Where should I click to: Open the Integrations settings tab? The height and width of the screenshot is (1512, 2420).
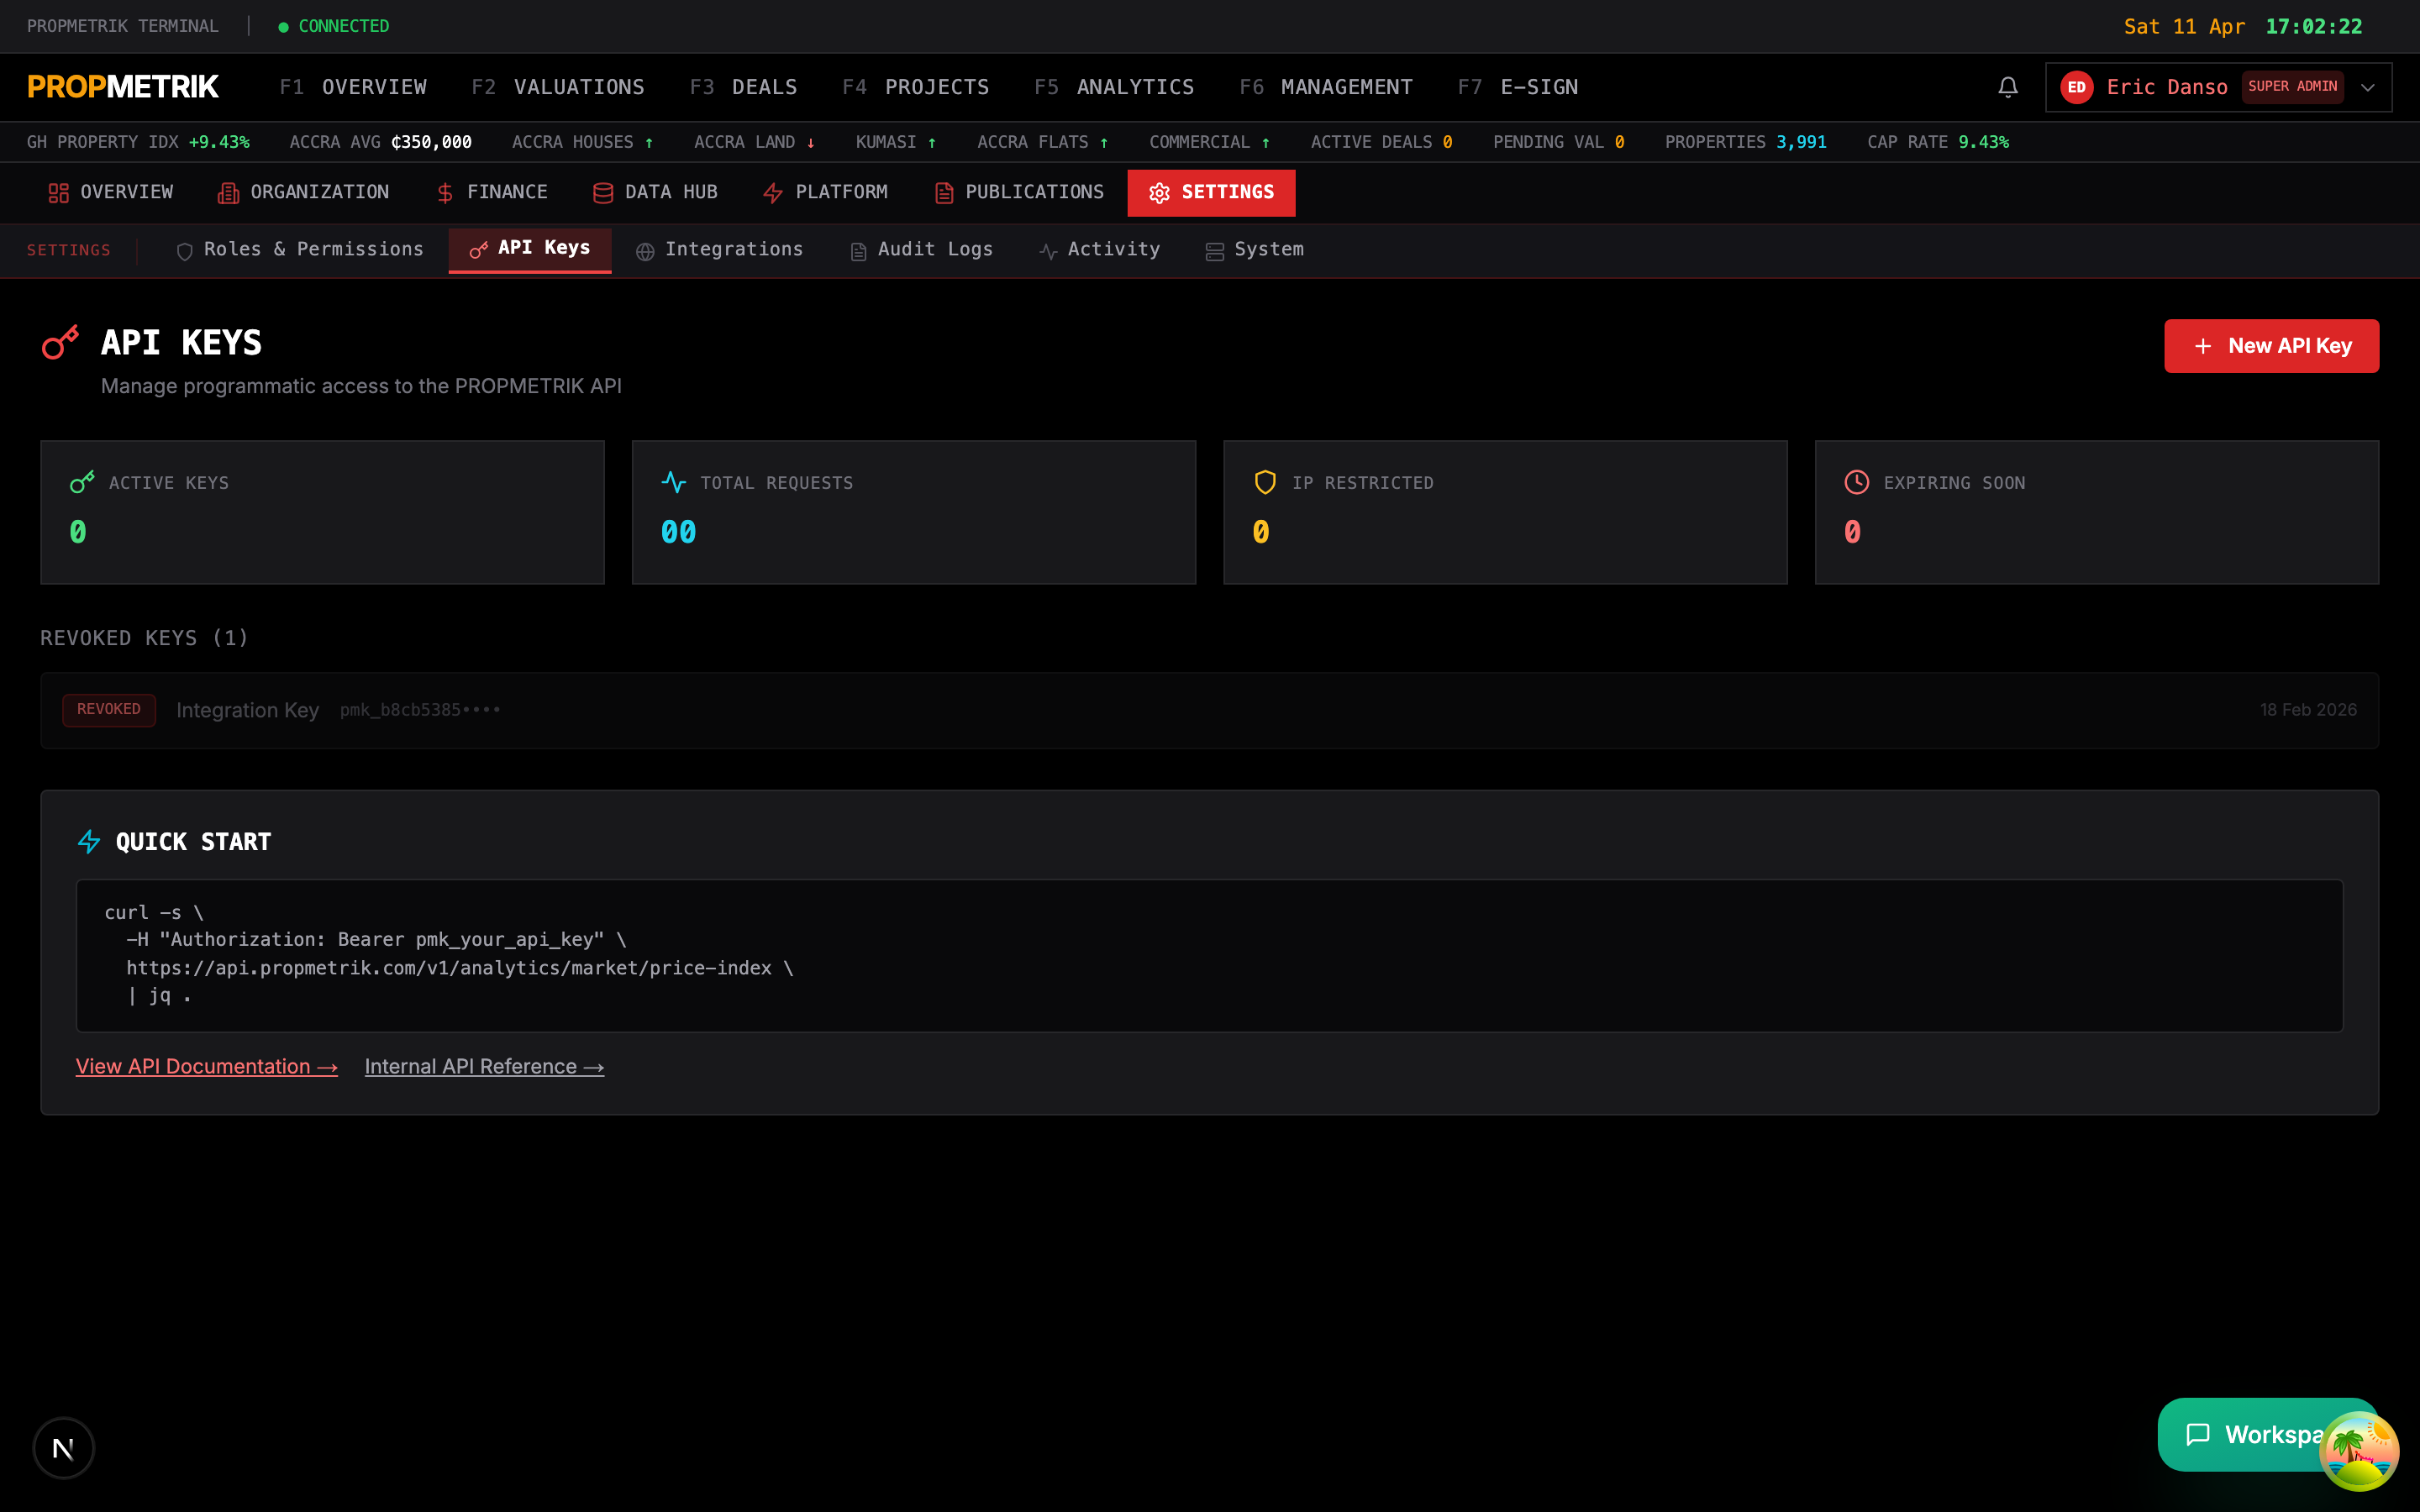(x=720, y=250)
